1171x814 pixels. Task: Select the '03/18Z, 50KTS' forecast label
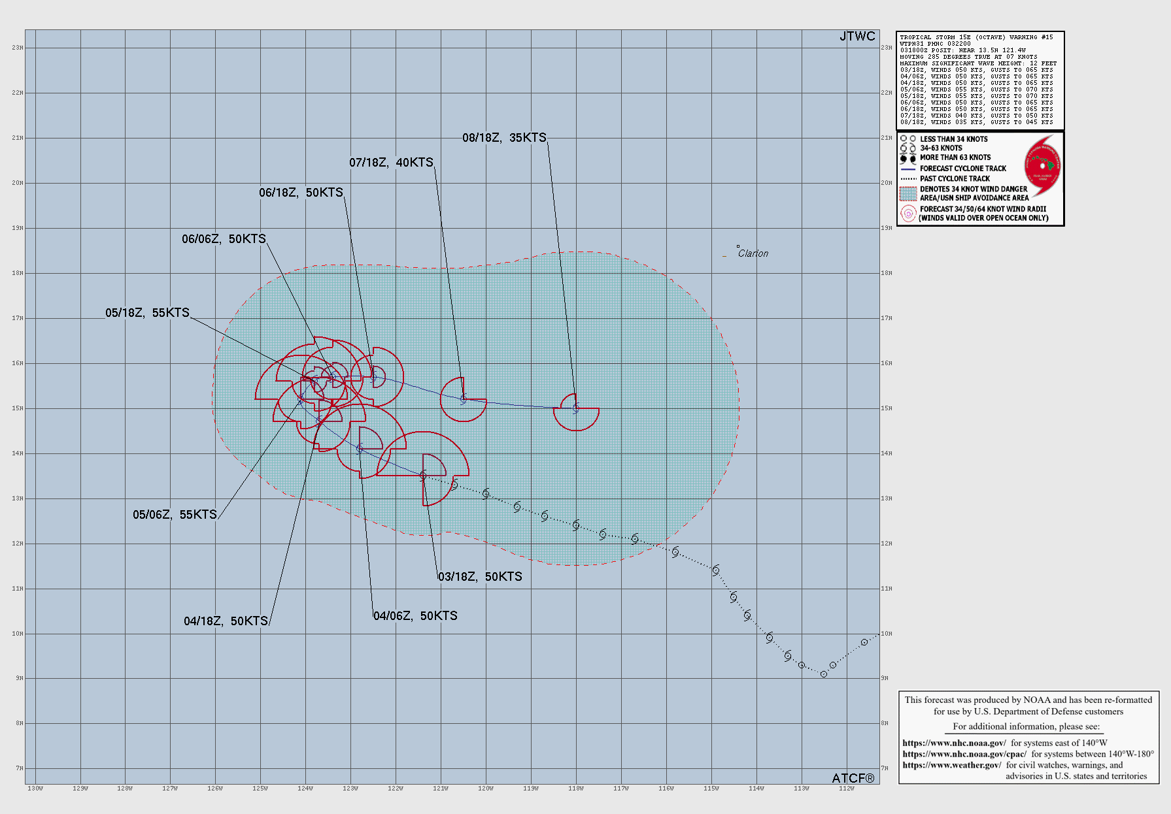pyautogui.click(x=480, y=577)
